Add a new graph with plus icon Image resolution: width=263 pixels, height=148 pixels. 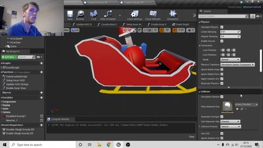point(41,63)
